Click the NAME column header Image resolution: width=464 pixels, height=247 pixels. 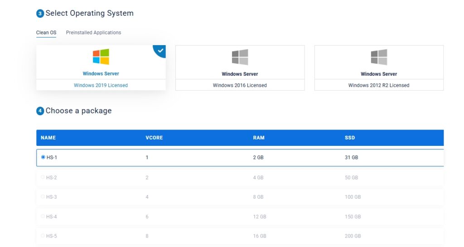coord(48,138)
